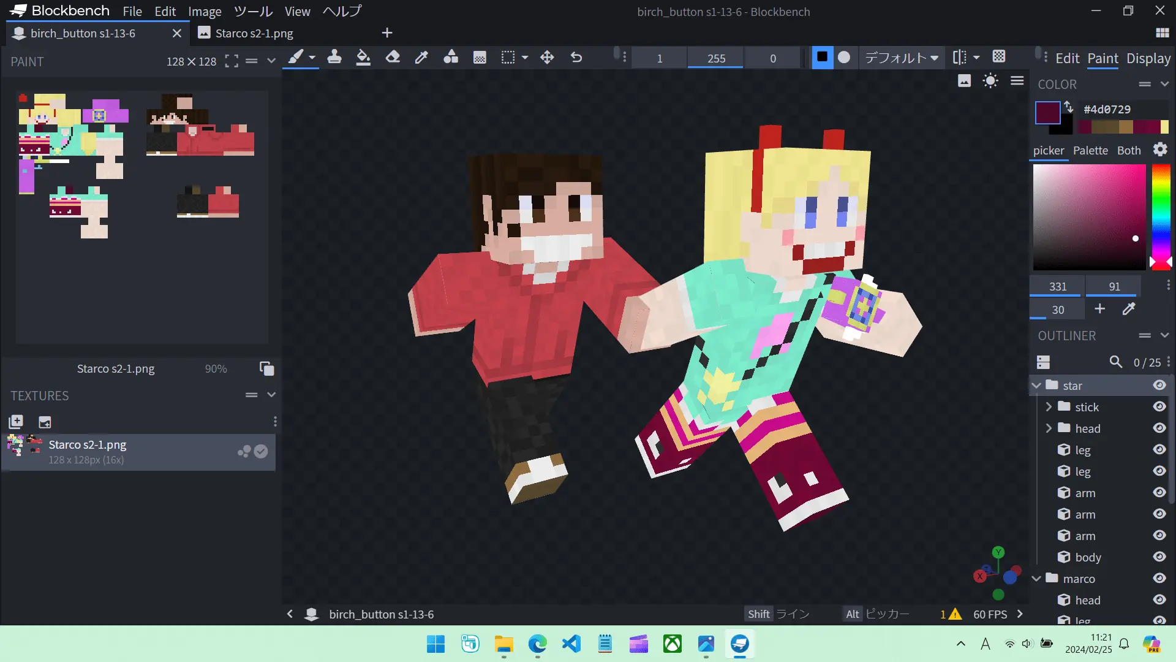Select the Gradient tool

480,58
